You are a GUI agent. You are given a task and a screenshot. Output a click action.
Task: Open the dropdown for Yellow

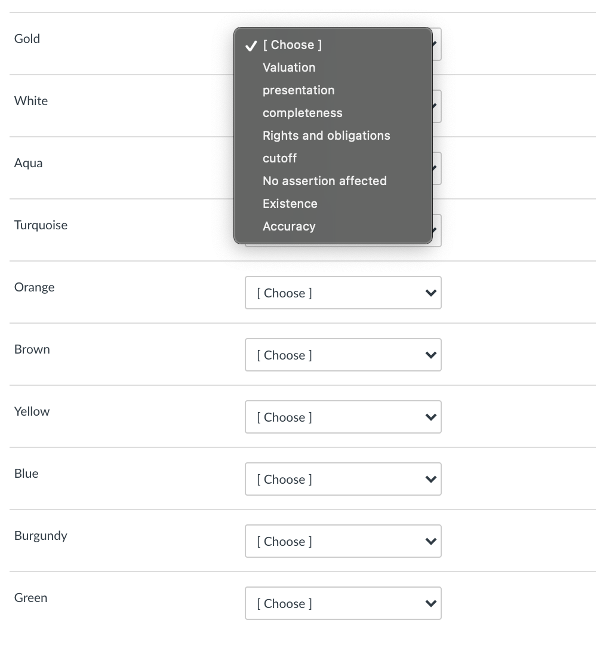343,417
